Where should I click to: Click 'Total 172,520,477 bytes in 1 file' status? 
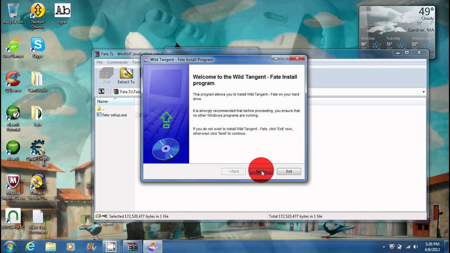(295, 216)
